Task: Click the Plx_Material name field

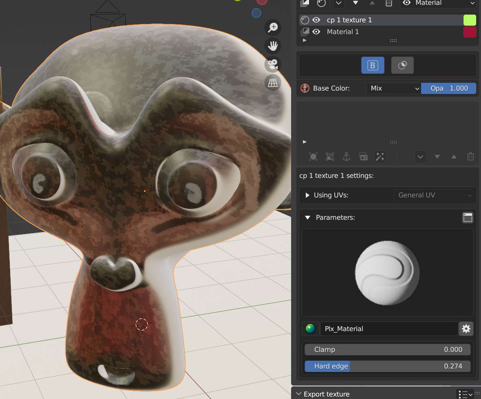Action: pos(389,329)
